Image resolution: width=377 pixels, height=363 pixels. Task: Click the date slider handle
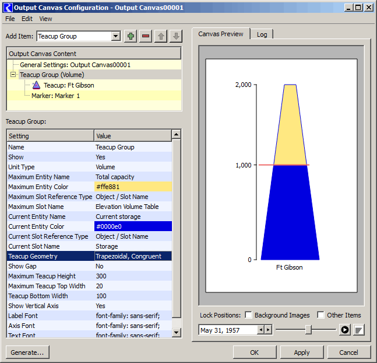click(x=308, y=330)
